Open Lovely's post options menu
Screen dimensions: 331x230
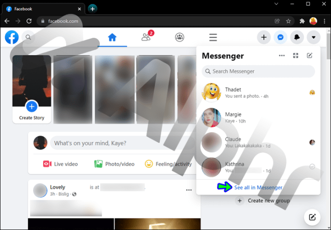click(x=189, y=190)
